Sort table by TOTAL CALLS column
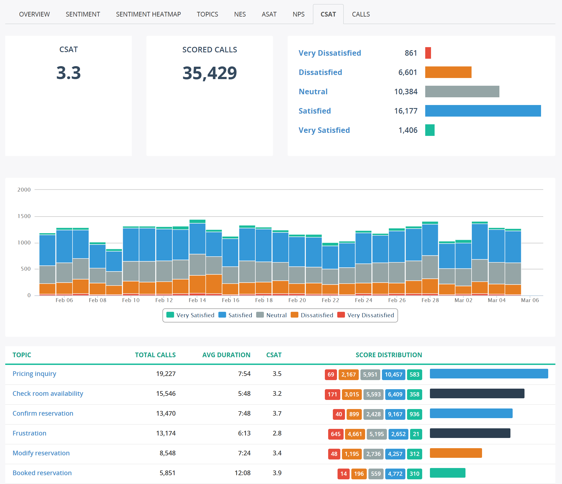562x484 pixels. 155,355
